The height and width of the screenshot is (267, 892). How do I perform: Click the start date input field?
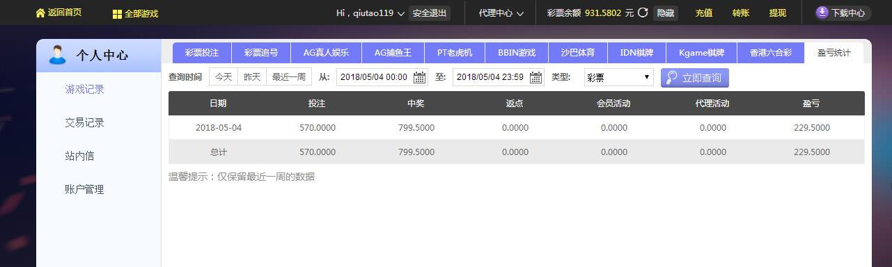pos(375,77)
